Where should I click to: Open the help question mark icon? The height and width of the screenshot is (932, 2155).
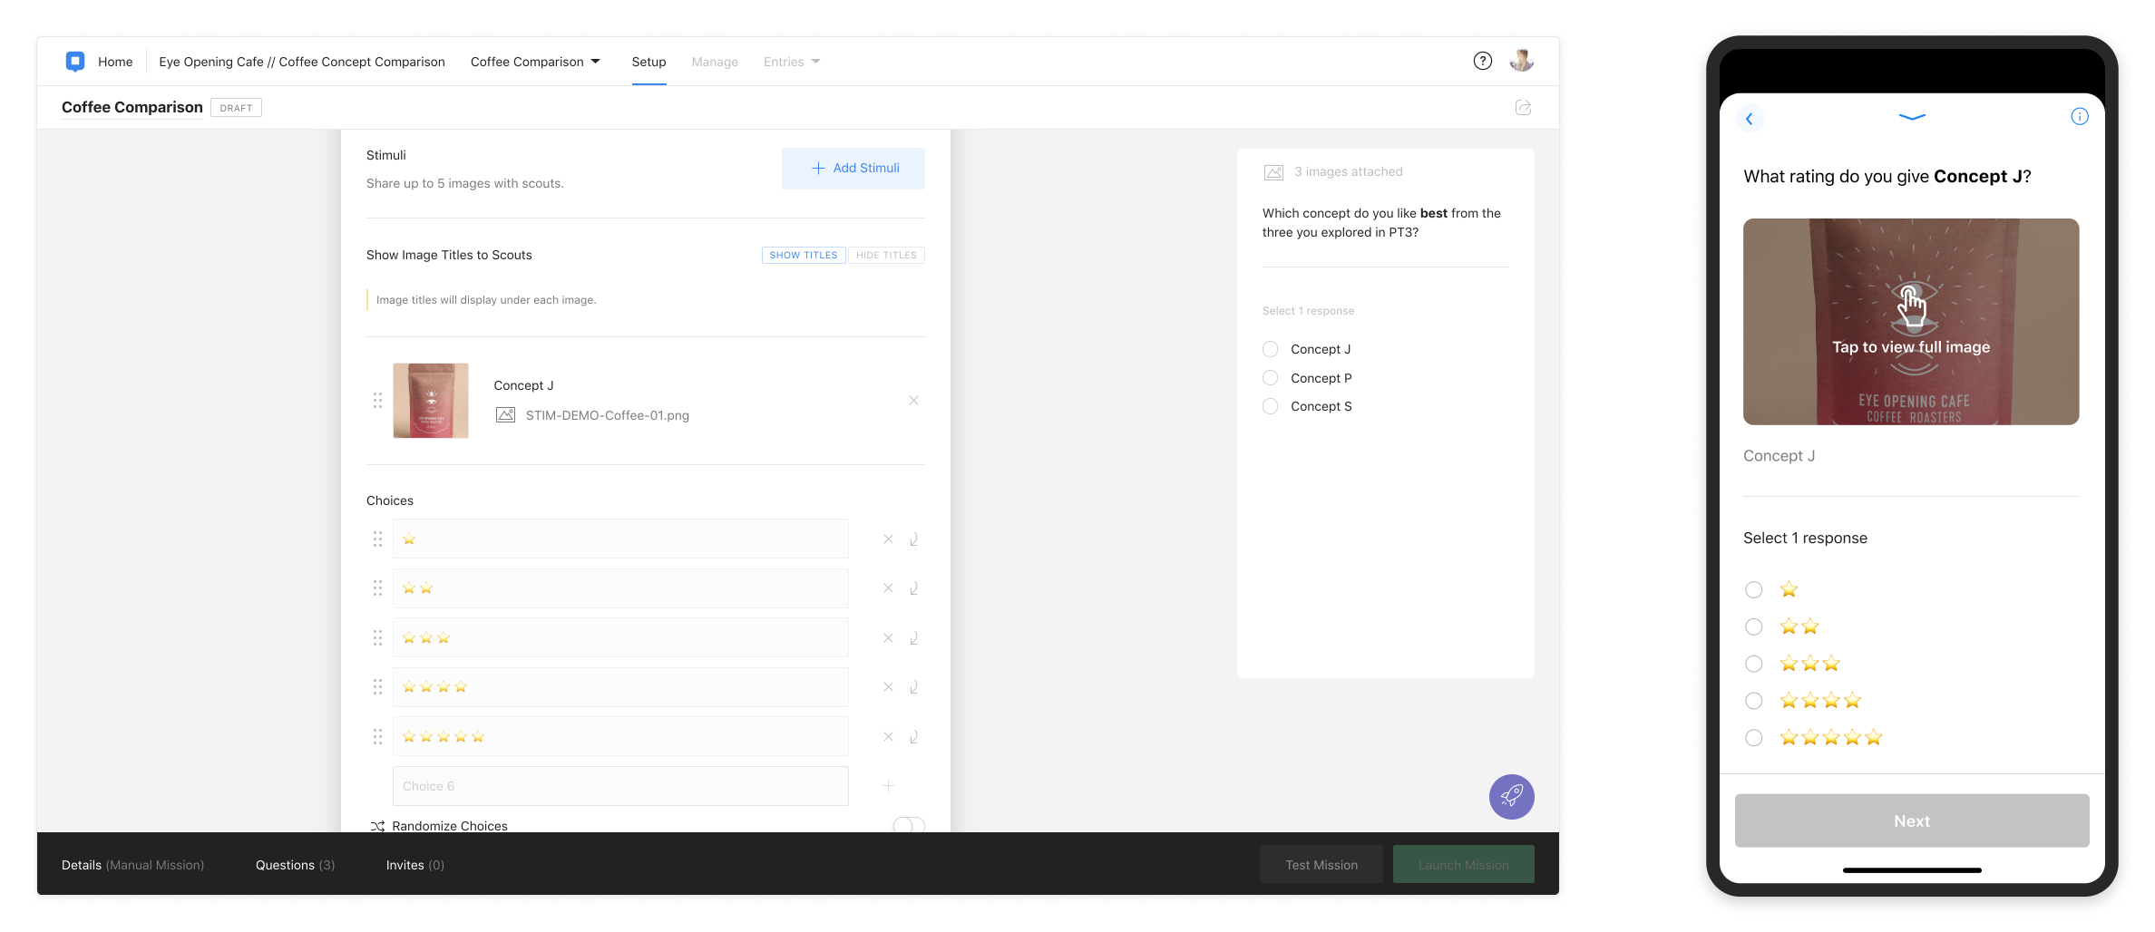click(1483, 61)
